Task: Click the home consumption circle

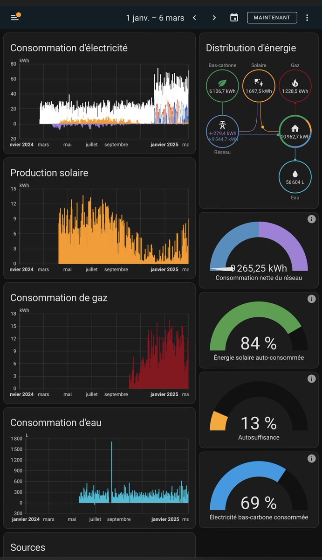Action: pos(295,132)
